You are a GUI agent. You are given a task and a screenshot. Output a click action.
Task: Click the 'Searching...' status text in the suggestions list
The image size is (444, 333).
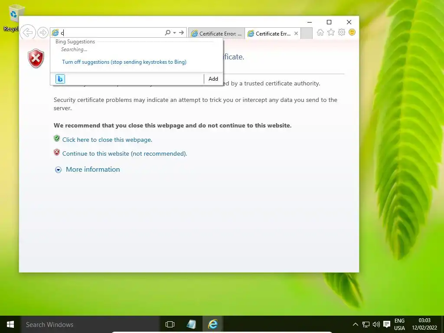point(74,49)
